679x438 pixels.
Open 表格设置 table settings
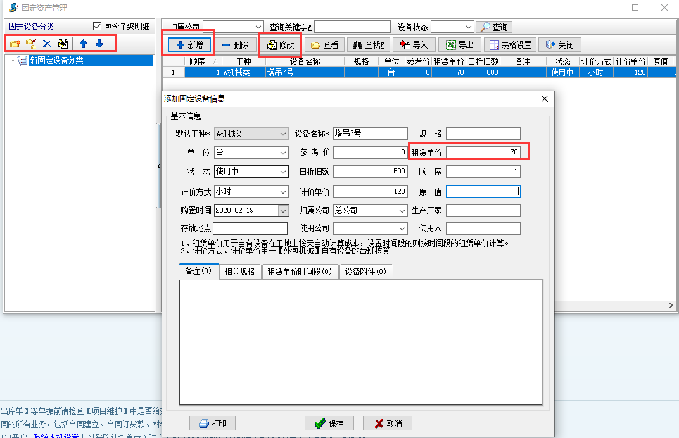click(510, 44)
